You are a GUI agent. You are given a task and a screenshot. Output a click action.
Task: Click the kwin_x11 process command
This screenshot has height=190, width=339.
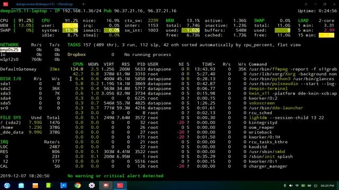coord(293,93)
